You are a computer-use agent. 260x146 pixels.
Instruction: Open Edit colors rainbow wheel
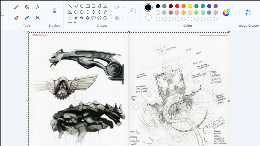[x=226, y=13]
